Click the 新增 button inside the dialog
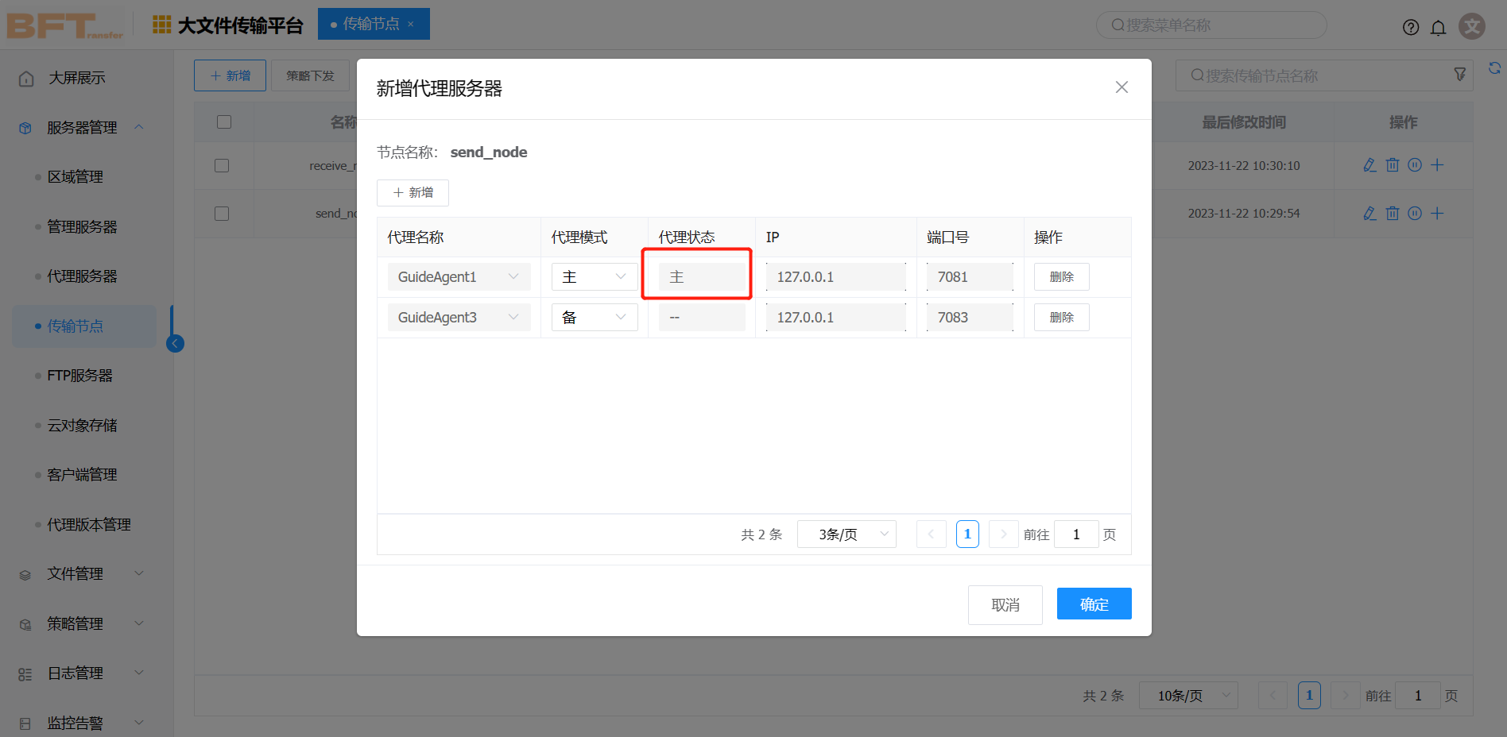This screenshot has height=737, width=1507. tap(413, 192)
